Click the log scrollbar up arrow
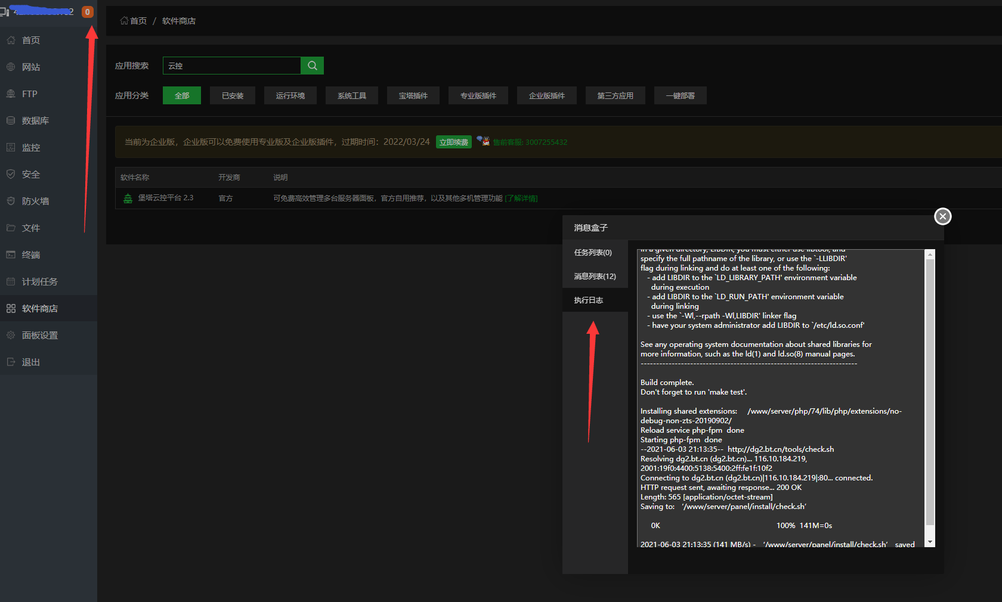1002x602 pixels. 930,254
